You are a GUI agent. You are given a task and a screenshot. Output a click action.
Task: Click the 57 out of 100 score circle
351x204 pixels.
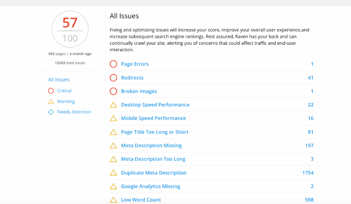pyautogui.click(x=70, y=29)
